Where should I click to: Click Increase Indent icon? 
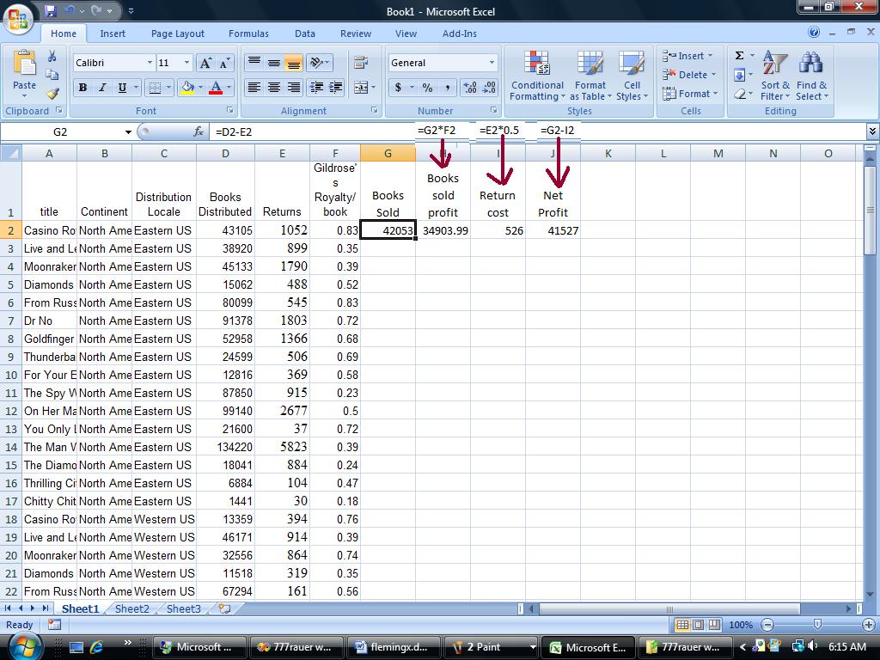[336, 88]
